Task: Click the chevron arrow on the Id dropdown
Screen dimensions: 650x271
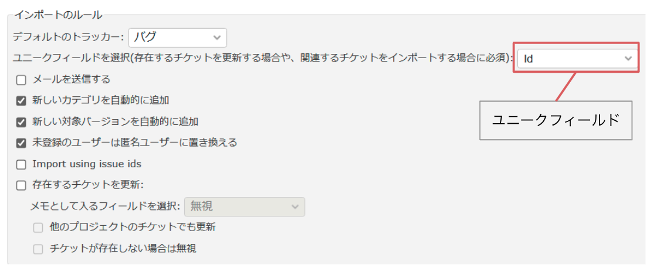Action: coord(628,58)
